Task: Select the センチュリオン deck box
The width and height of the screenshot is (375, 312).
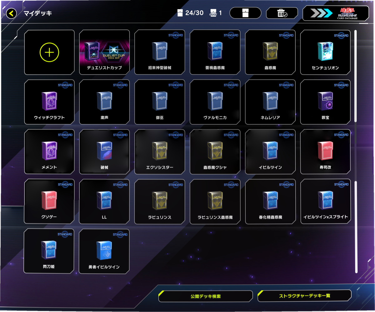Action: click(x=325, y=52)
